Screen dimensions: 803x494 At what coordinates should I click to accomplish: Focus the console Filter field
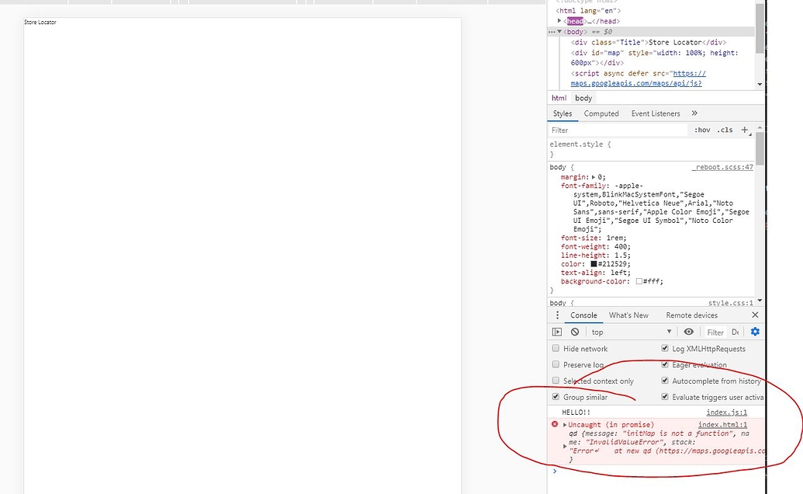[715, 332]
